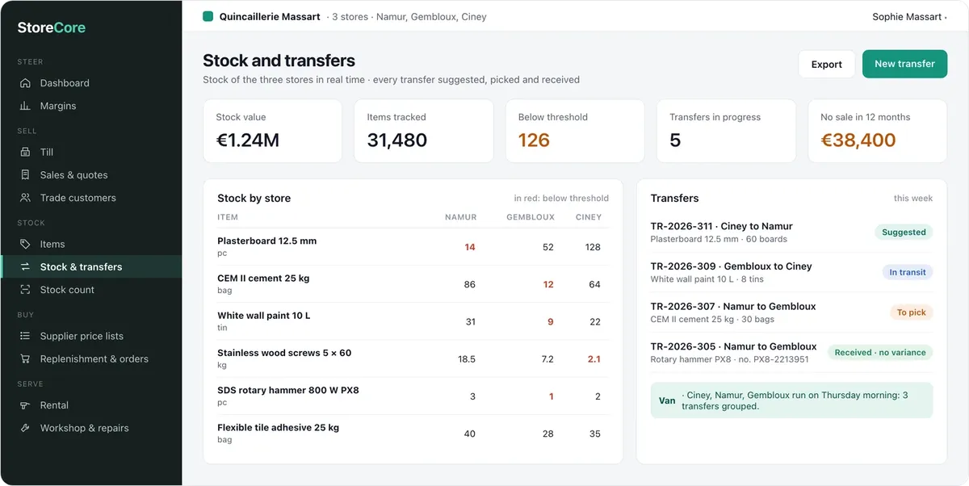Image resolution: width=969 pixels, height=486 pixels.
Task: Click the Supplier price lists icon
Action: 25,336
